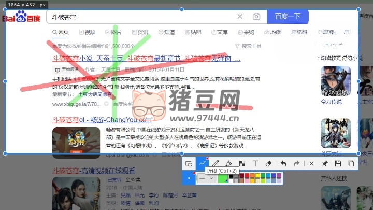Pick the lime green color swatch
The height and width of the screenshot is (210, 373).
263,181
